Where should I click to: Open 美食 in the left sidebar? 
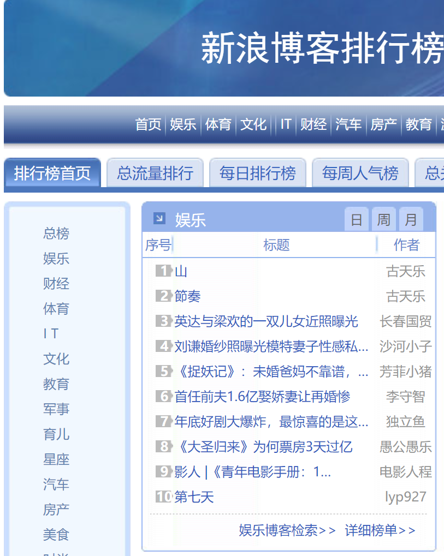56,535
